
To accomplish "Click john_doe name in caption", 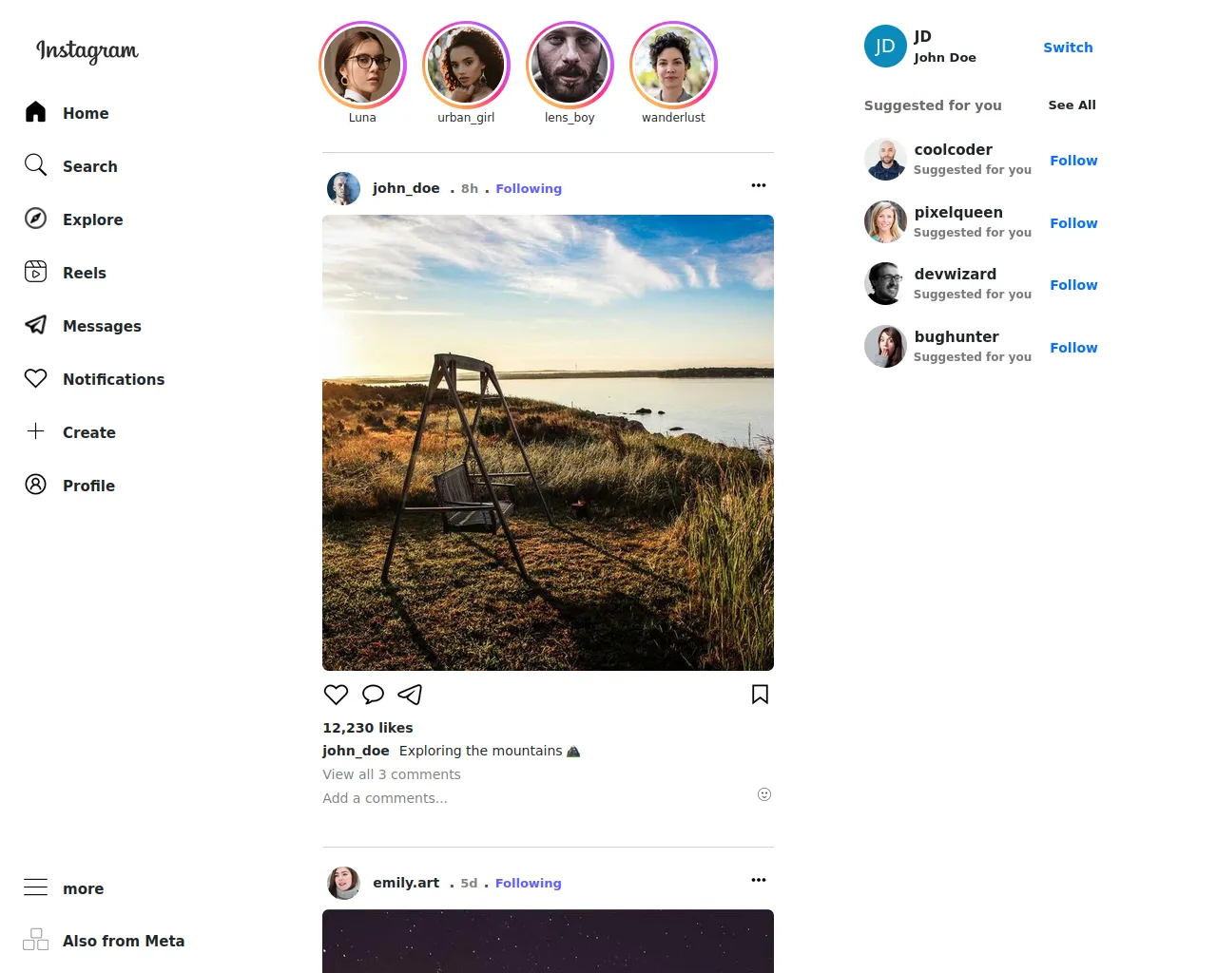I will point(356,751).
